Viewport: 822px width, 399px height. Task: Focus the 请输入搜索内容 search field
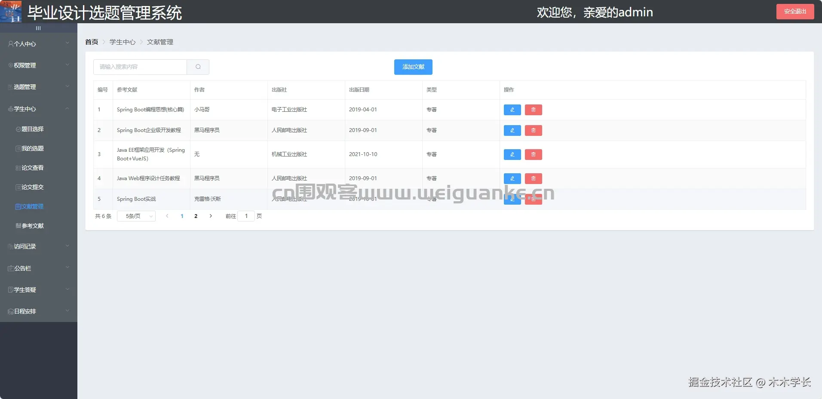140,67
